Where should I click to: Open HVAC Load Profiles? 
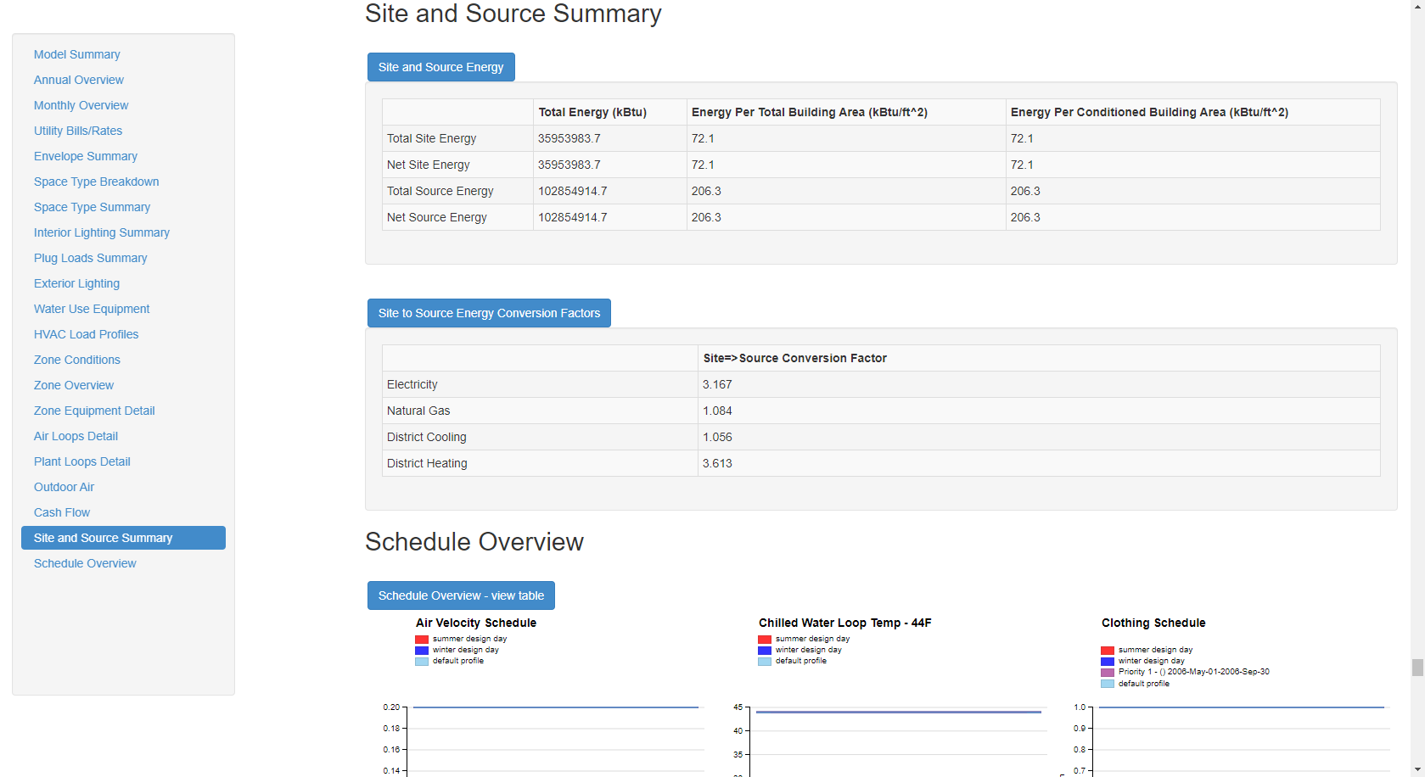(x=86, y=334)
